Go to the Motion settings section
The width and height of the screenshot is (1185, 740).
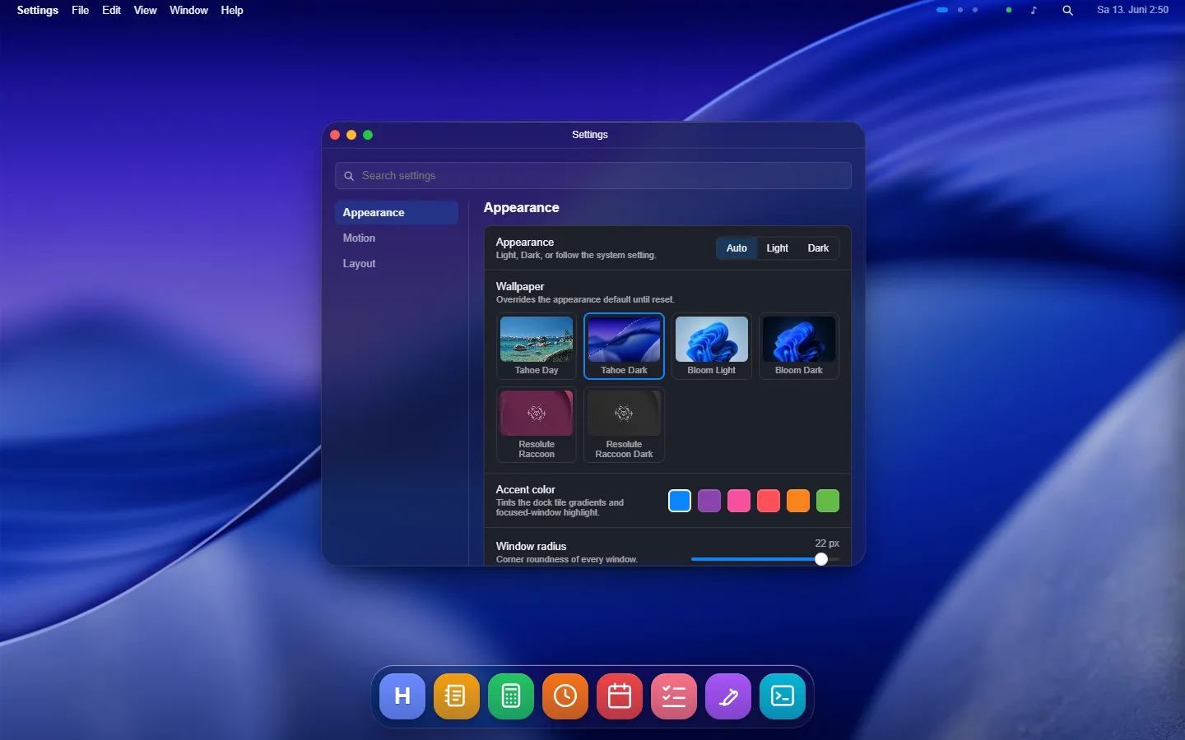(397, 238)
